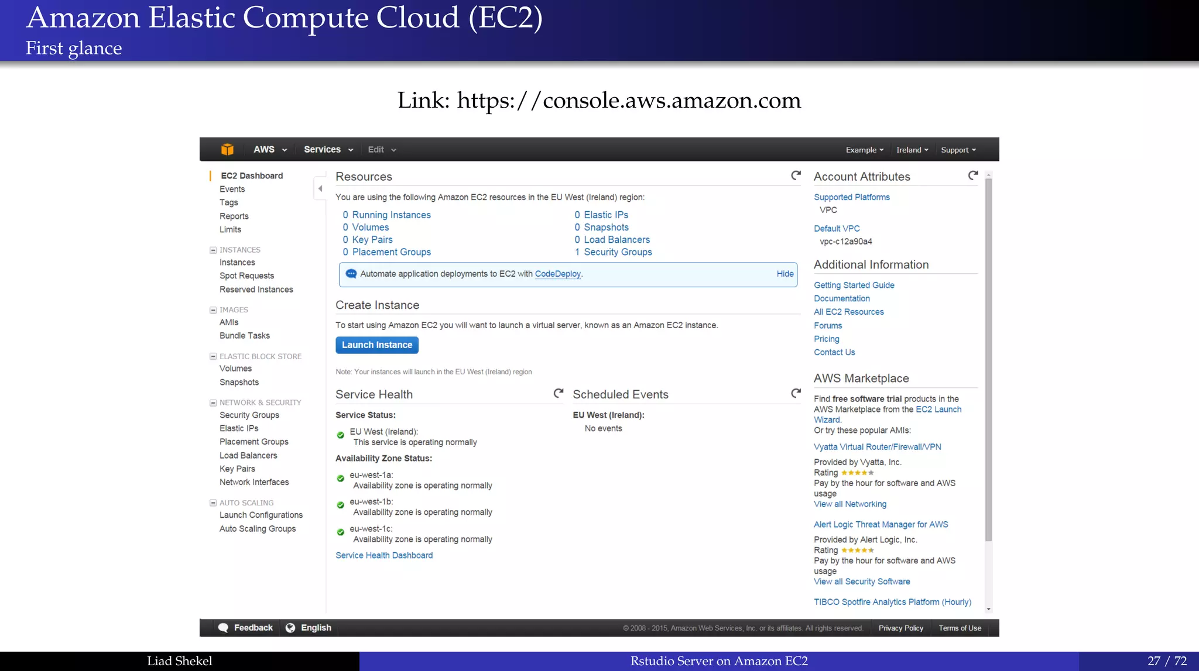The height and width of the screenshot is (671, 1199).
Task: Collapse the NETWORK & SECURITY section
Action: tap(213, 402)
